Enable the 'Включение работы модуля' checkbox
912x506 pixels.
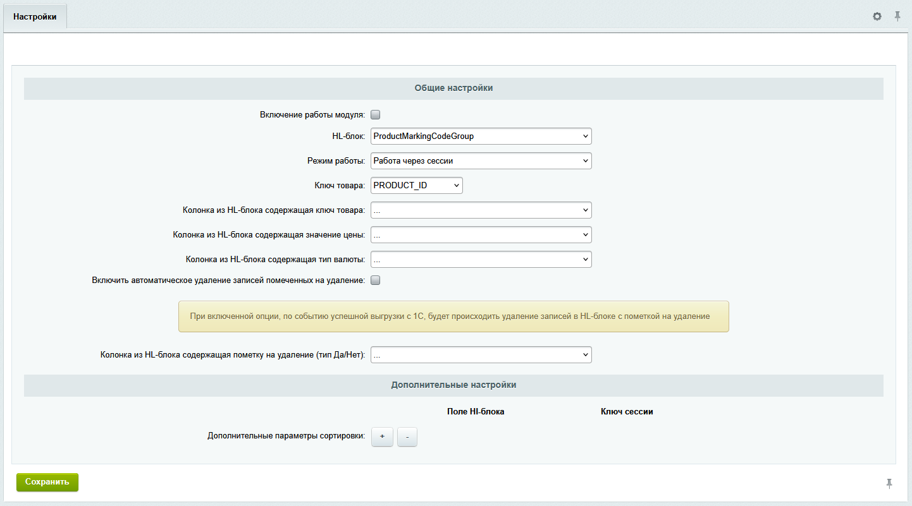(375, 115)
